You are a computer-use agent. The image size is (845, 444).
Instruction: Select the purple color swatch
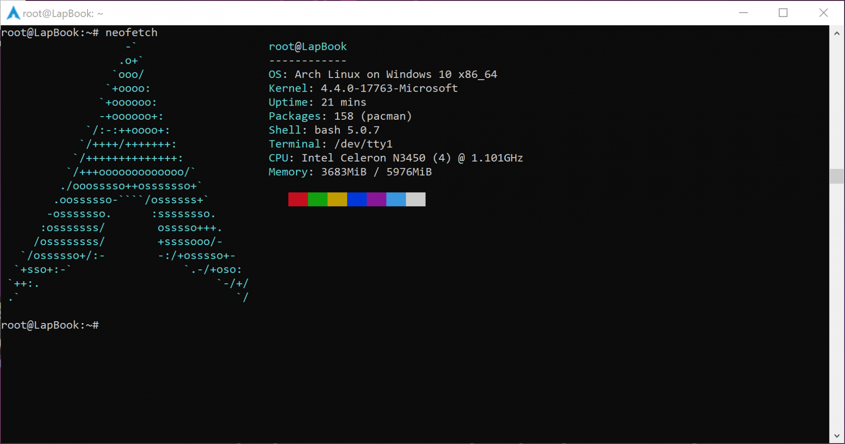(x=376, y=199)
